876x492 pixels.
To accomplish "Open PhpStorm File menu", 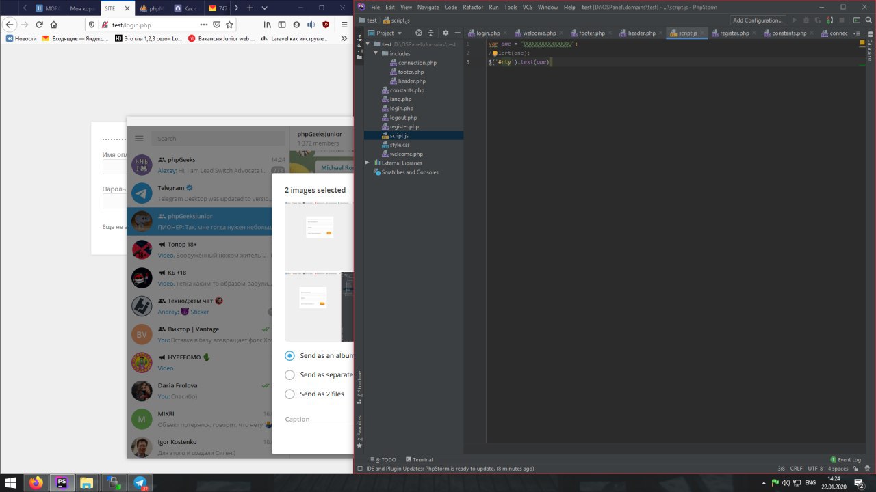I will pyautogui.click(x=375, y=7).
